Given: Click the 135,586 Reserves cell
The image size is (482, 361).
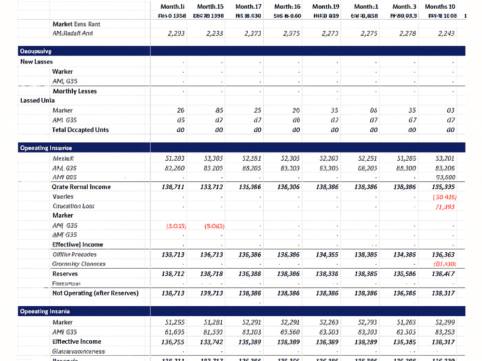Looking at the screenshot, I should coord(404,274).
